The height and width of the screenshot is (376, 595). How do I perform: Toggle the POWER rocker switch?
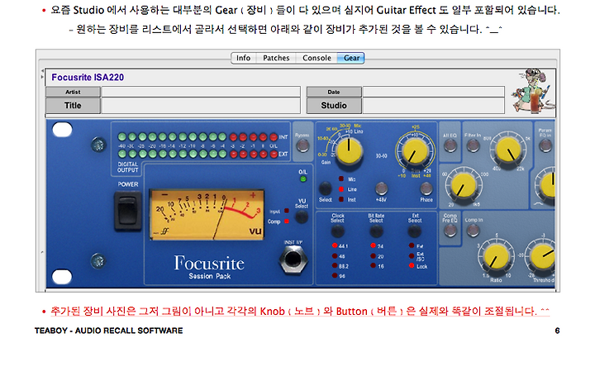128,211
